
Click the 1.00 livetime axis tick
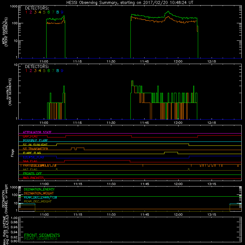tap(14, 218)
